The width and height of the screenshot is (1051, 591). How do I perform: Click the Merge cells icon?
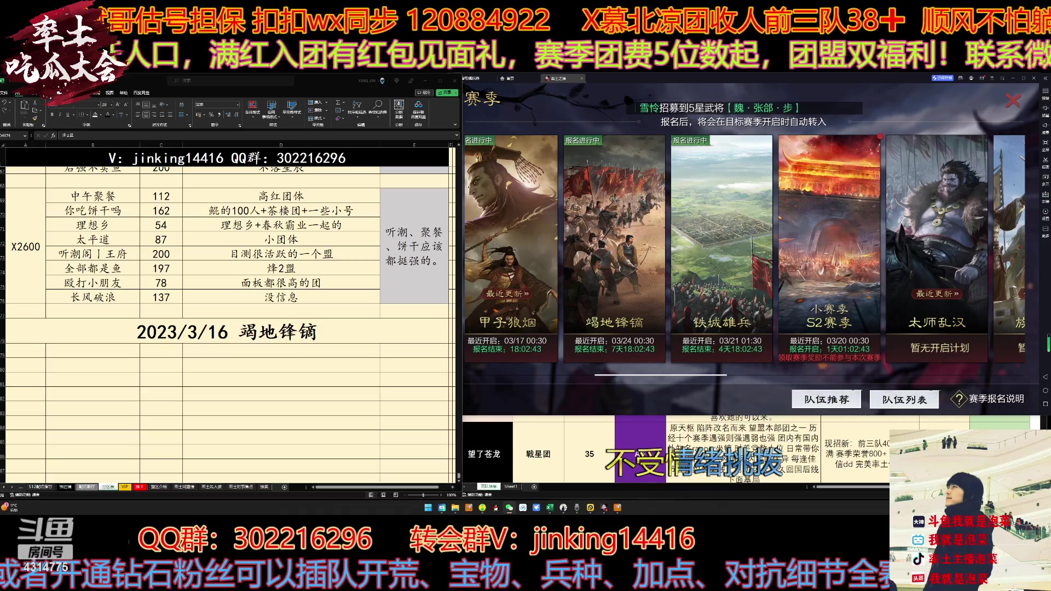[x=181, y=114]
